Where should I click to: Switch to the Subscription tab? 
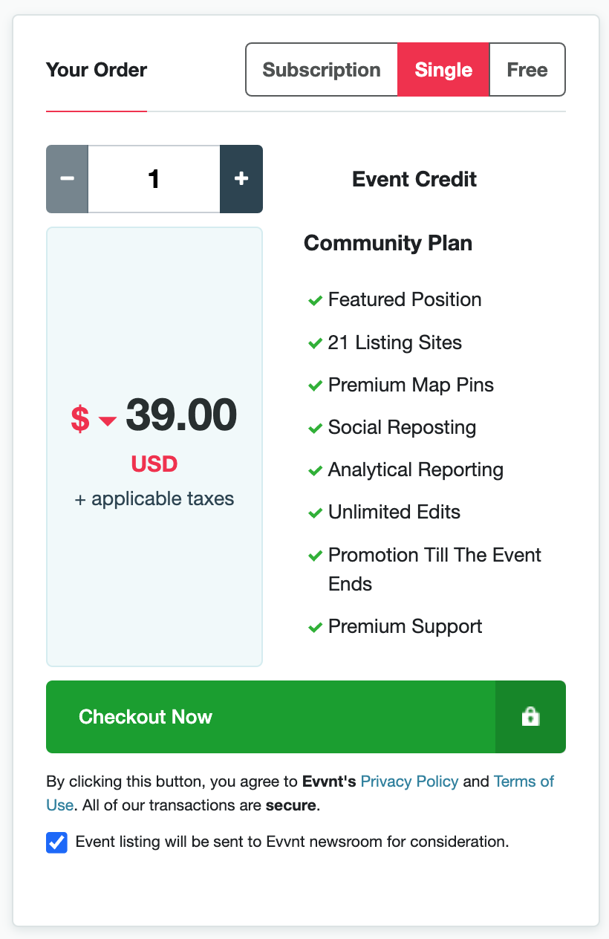(322, 70)
